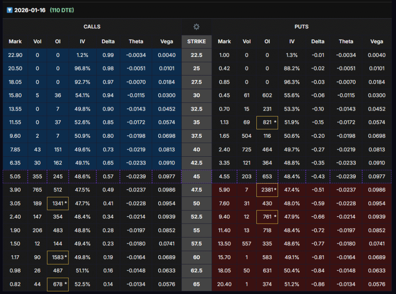Image resolution: width=396 pixels, height=294 pixels.
Task: Select the highlighted 1341 calls open interest cell
Action: click(58, 203)
